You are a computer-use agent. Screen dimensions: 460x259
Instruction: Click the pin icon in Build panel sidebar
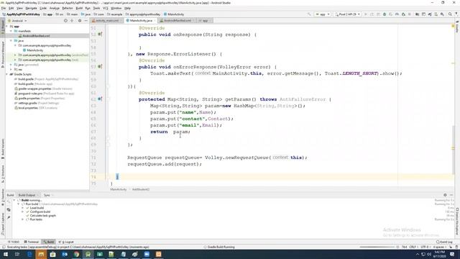(9, 217)
